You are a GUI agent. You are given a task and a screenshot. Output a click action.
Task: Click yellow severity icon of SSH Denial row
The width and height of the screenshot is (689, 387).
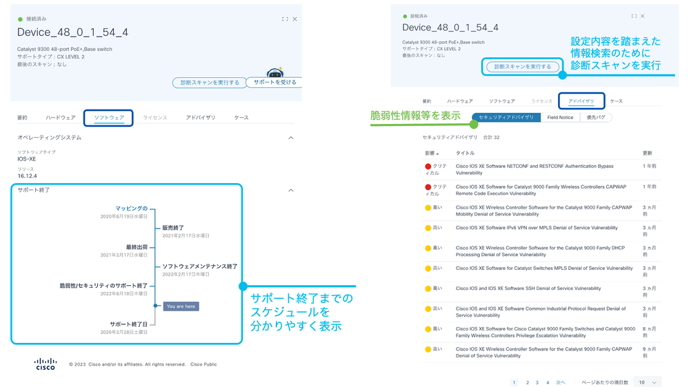(428, 289)
